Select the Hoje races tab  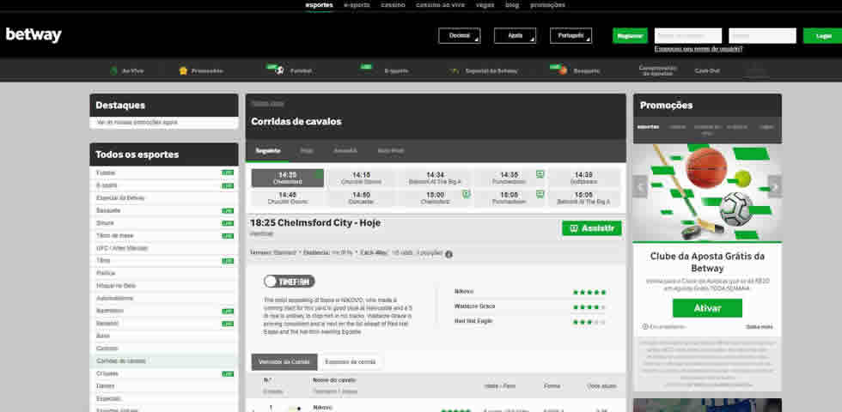307,151
